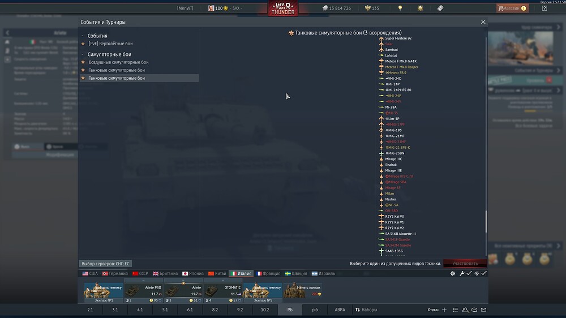This screenshot has width=566, height=318.
Task: Collapse the События section
Action: click(83, 36)
